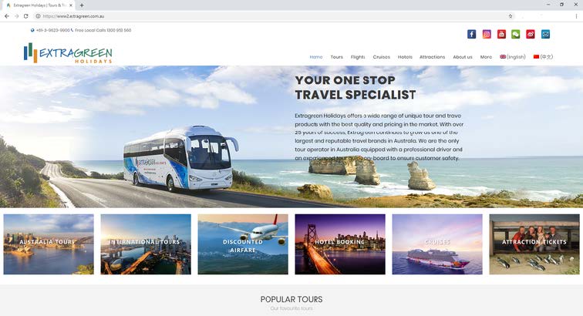Open the YouTube social icon

(x=501, y=34)
